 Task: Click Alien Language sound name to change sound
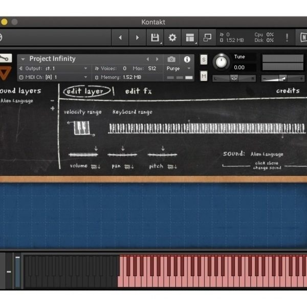click(x=267, y=155)
